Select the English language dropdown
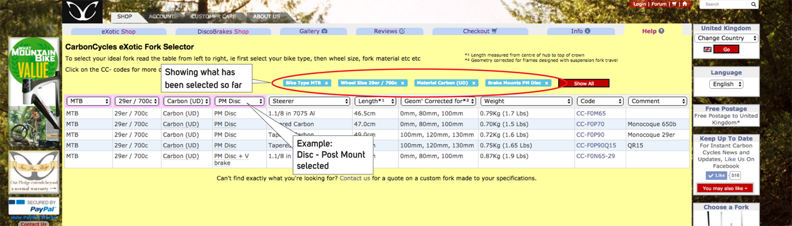This screenshot has height=226, width=792. pyautogui.click(x=726, y=84)
